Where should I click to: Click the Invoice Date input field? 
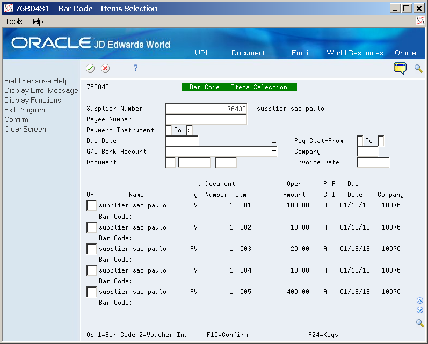[373, 162]
